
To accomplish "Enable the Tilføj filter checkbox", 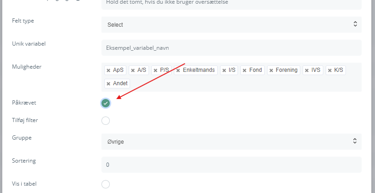I will 106,121.
